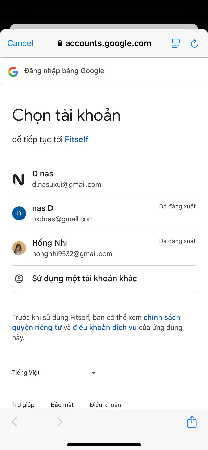
Task: Open the Fitself link
Action: (77, 139)
